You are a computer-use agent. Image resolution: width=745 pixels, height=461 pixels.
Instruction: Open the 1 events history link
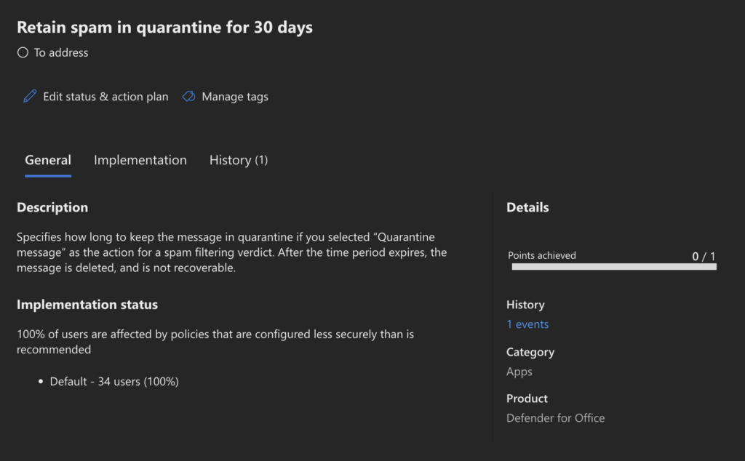[527, 324]
